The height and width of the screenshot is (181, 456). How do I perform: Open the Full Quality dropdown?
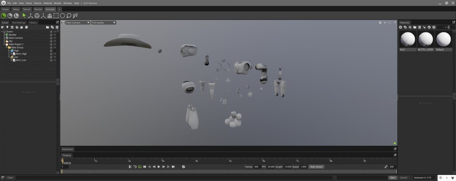click(104, 22)
